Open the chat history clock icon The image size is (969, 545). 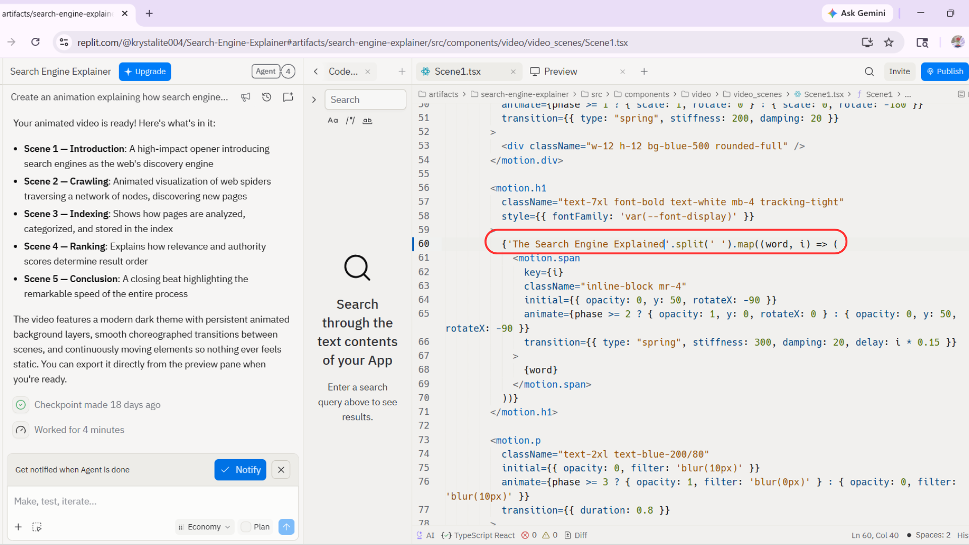pos(266,97)
